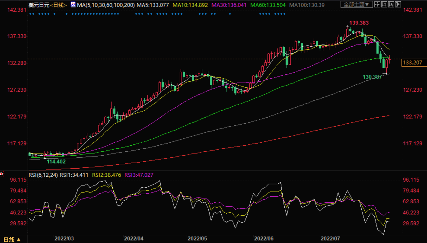Open MA(5,10,30,60,100,200) parameter settings
Viewport: 427px width, 243px height.
click(x=106, y=5)
